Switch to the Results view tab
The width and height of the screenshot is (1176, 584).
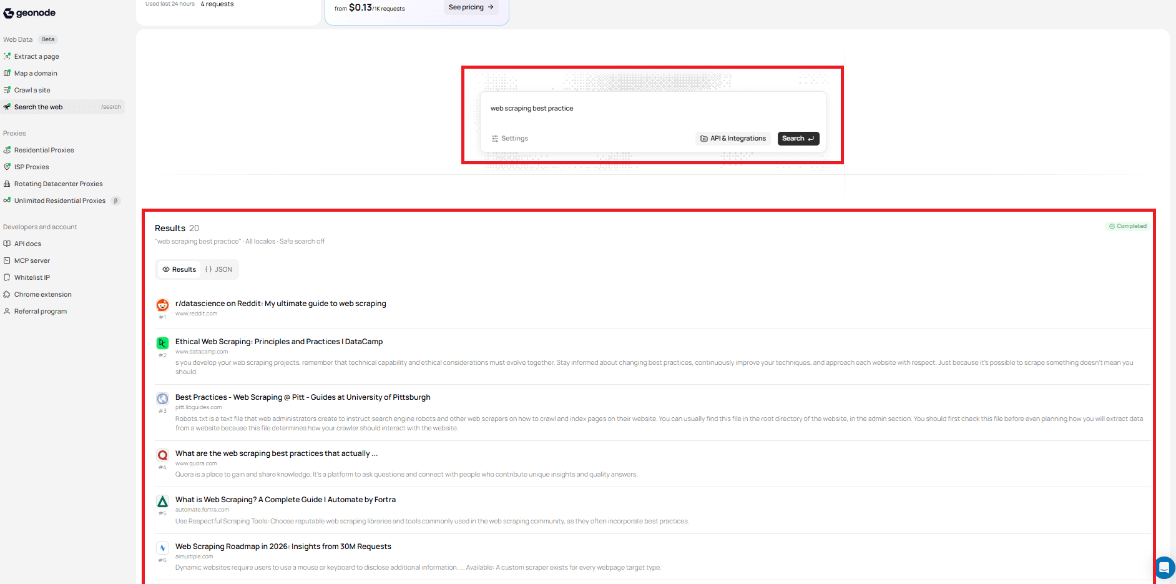[179, 270]
